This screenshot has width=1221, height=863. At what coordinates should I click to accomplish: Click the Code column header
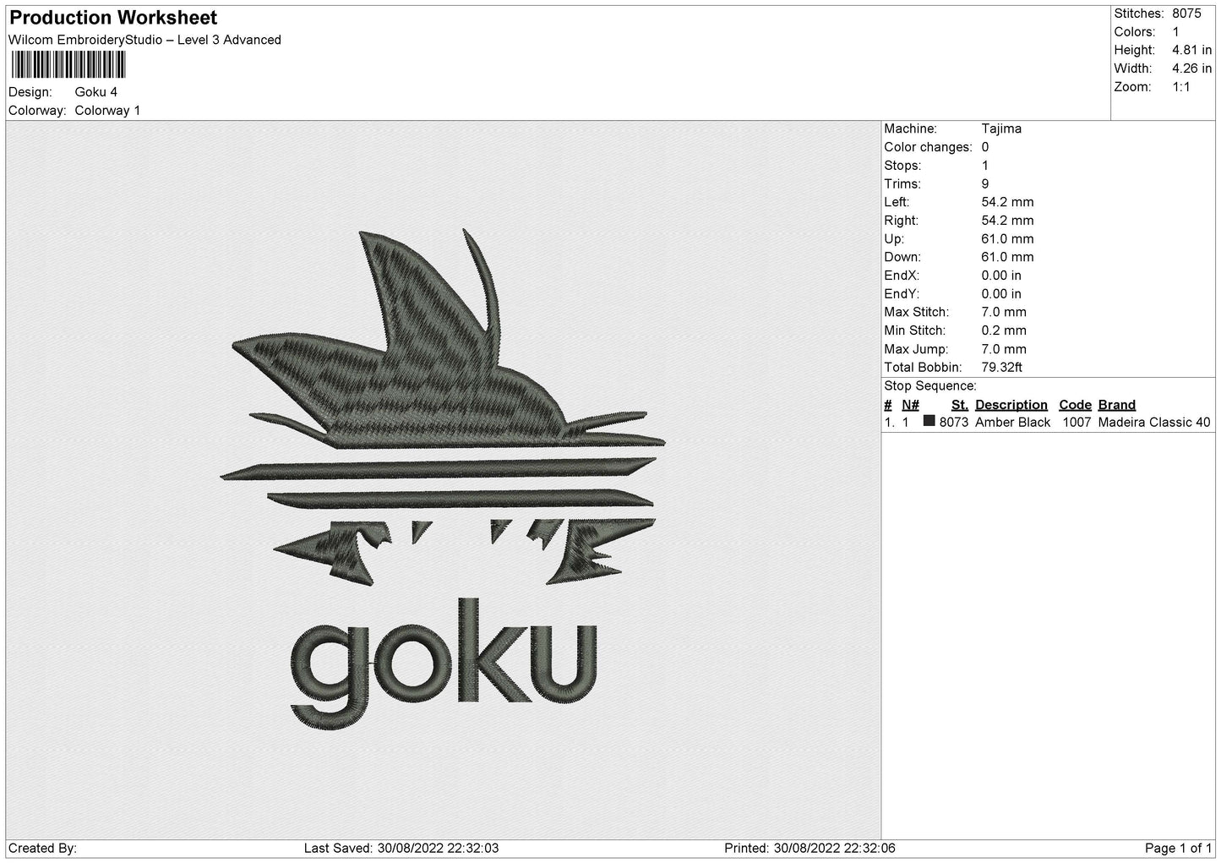point(1075,405)
